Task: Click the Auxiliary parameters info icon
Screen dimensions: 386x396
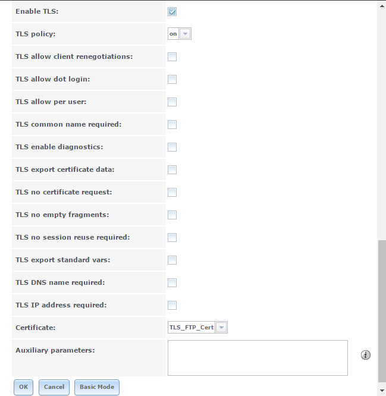Action: tap(366, 355)
